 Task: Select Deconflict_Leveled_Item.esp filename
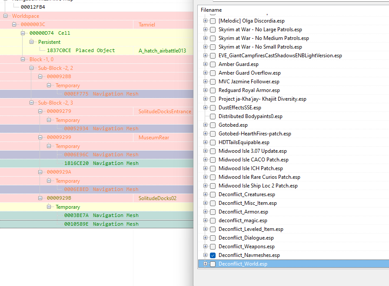pyautogui.click(x=251, y=229)
